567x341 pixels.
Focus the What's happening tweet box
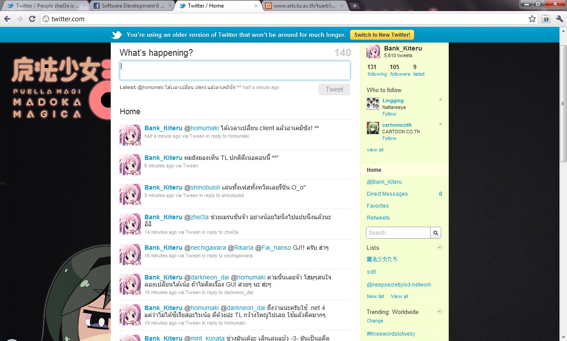(x=235, y=70)
